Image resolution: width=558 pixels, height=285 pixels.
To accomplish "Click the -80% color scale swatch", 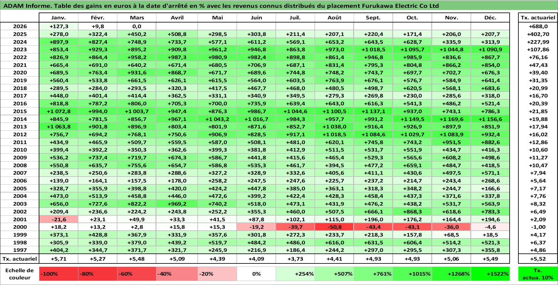I will point(98,274).
